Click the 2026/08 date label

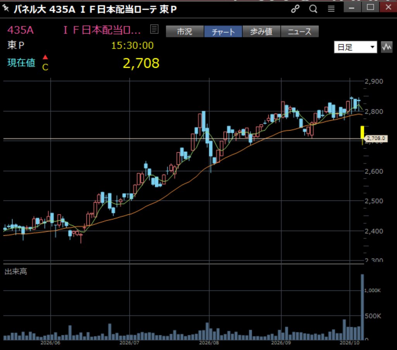click(209, 343)
